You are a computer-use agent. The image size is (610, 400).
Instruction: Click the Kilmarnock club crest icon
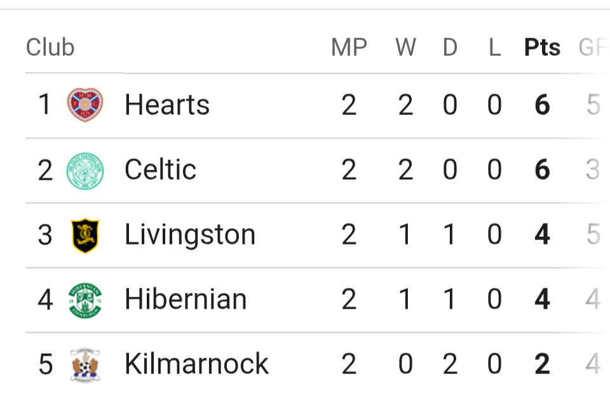pyautogui.click(x=85, y=364)
